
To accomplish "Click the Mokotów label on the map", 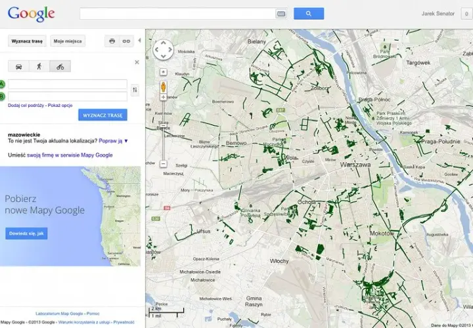I will click(x=382, y=234).
